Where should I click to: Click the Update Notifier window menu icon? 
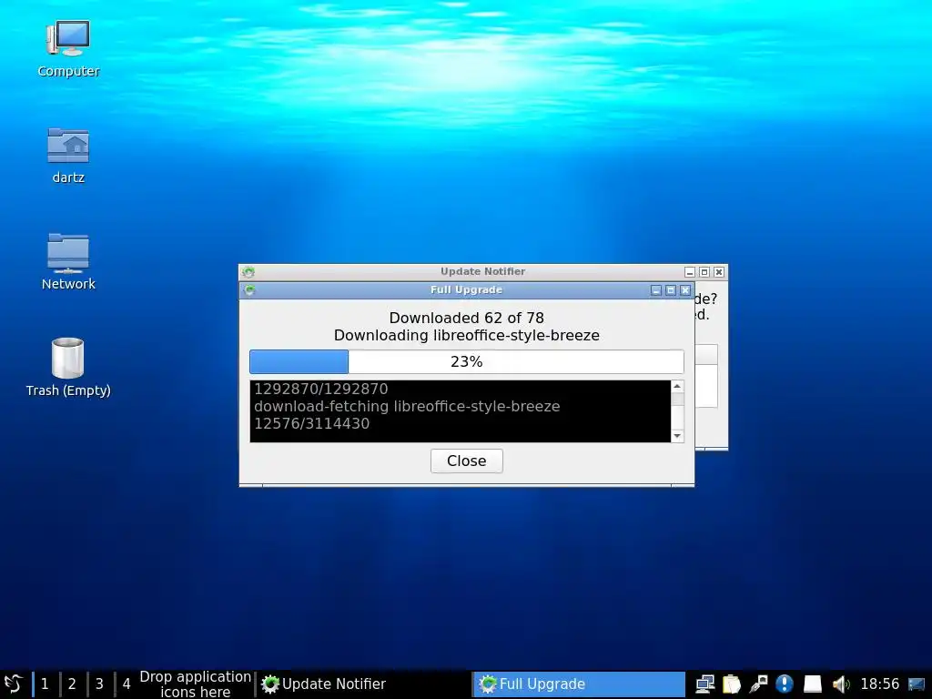tap(248, 272)
